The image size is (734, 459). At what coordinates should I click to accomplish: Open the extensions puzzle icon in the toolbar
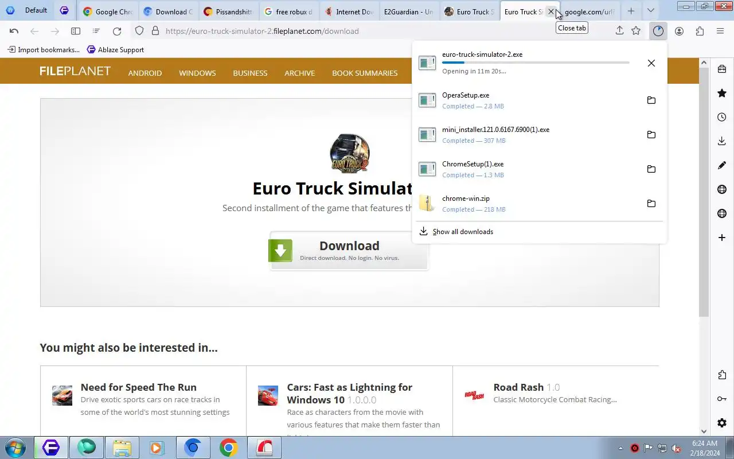700,31
